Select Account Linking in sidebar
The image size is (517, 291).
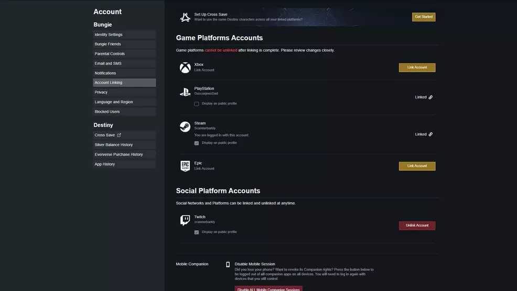tap(124, 83)
